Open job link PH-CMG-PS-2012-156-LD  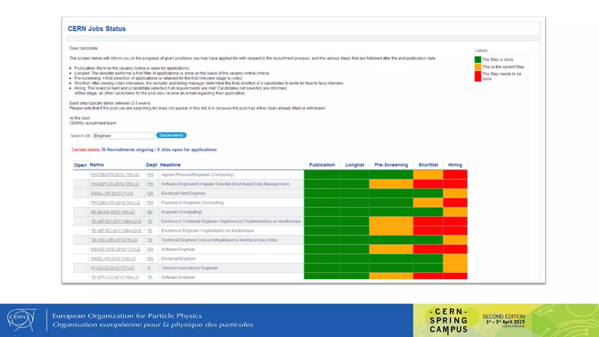click(115, 175)
